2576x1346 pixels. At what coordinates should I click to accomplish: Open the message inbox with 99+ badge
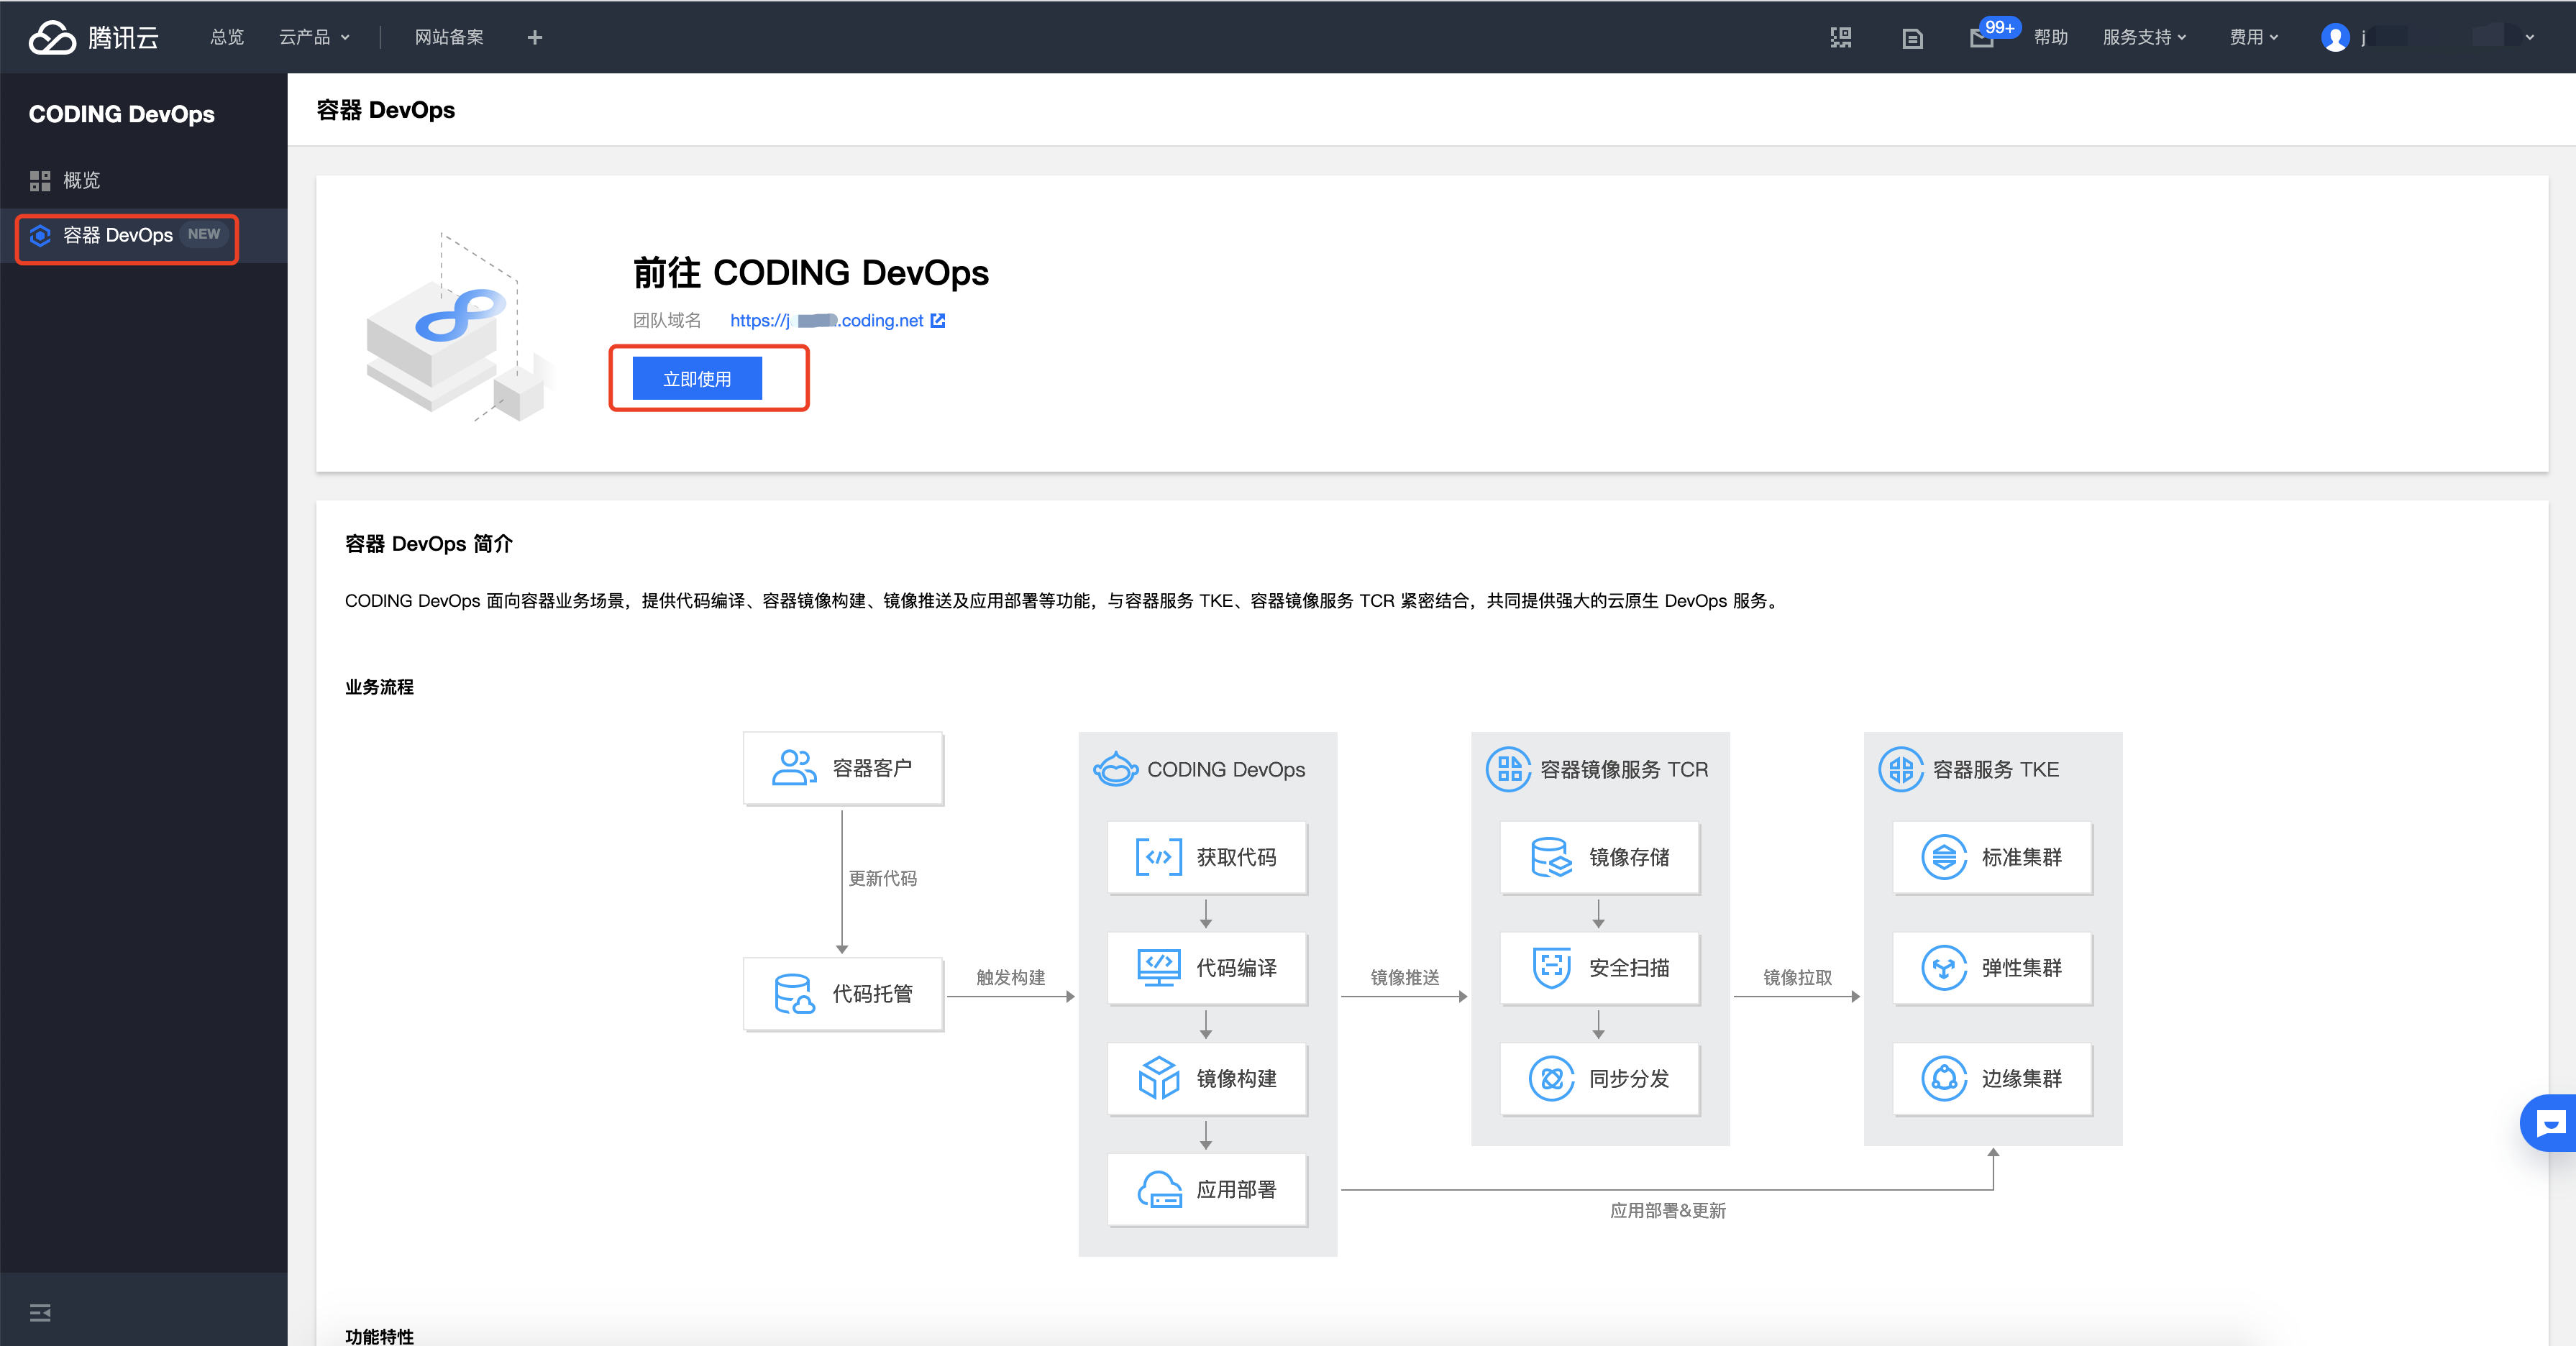[1983, 37]
